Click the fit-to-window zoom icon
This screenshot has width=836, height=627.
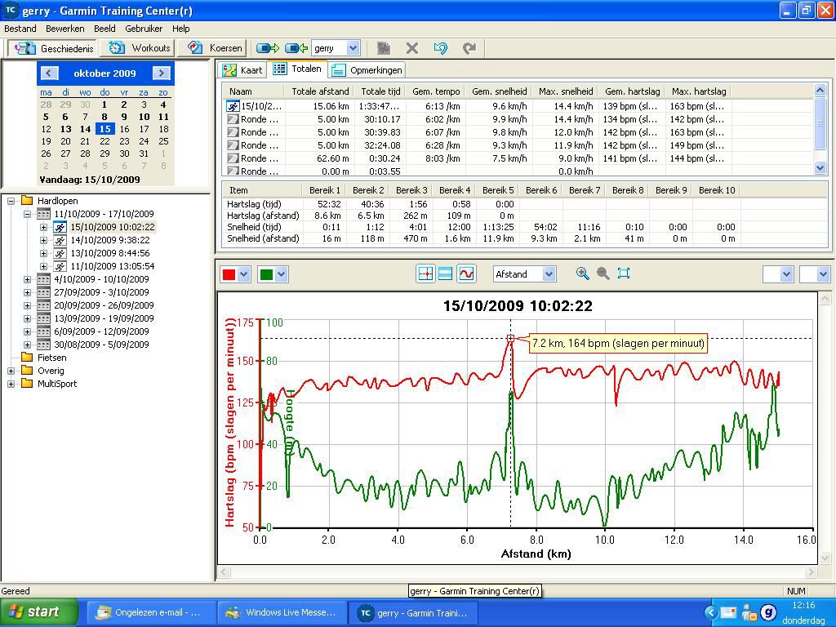(x=624, y=274)
